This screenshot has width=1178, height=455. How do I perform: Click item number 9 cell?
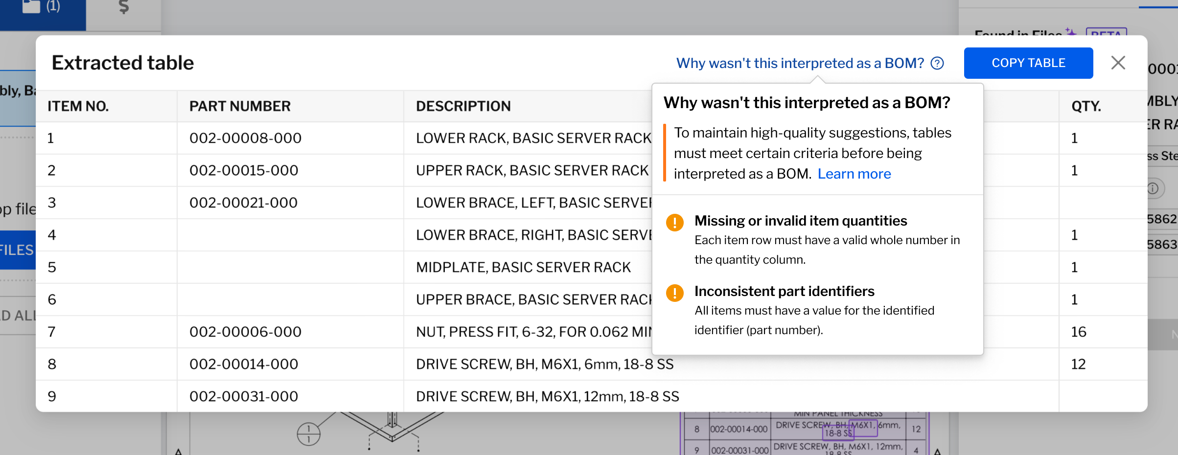(106, 396)
